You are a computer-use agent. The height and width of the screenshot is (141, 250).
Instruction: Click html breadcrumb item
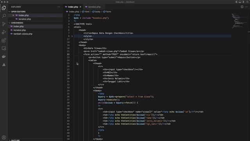point(87,12)
